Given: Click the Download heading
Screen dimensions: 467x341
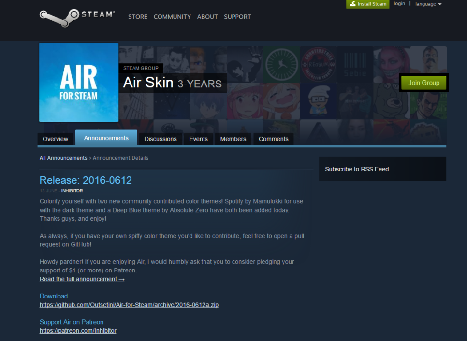Looking at the screenshot, I should click(54, 296).
